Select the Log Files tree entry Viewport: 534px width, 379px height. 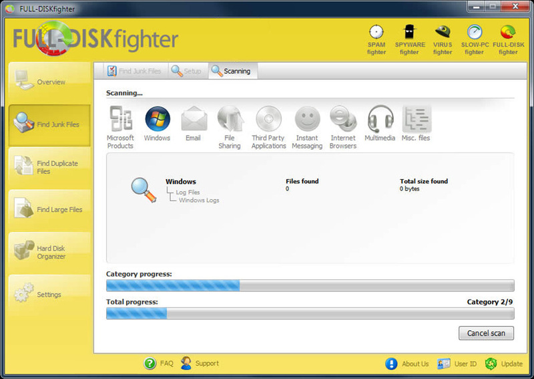(x=188, y=192)
